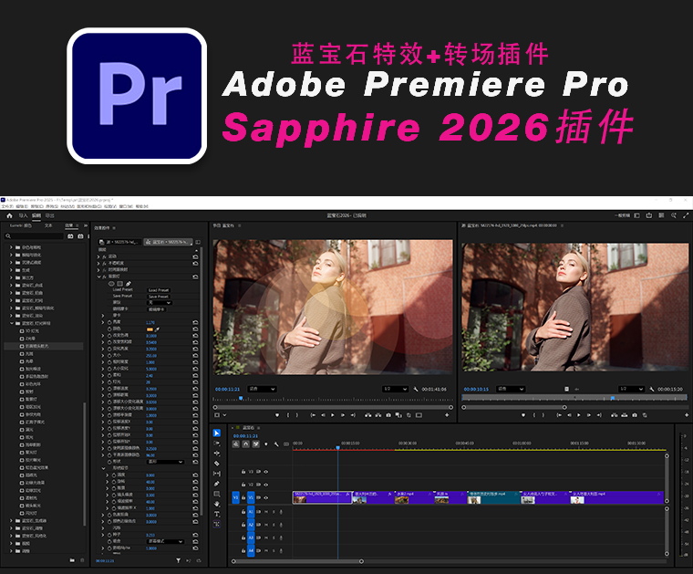Create new custom bin in Effects panel
The width and height of the screenshot is (693, 574).
72,560
